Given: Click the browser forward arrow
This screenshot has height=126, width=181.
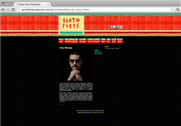Looking at the screenshot, I should click(8, 9).
